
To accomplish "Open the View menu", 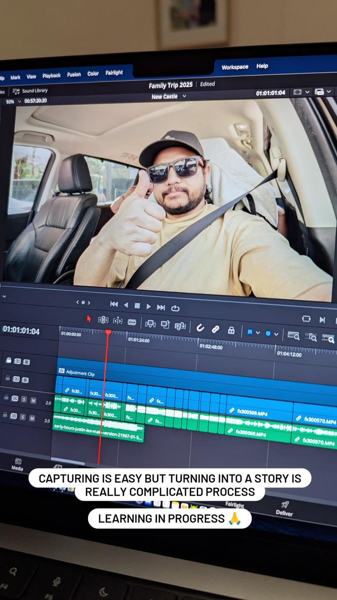I will pos(31,76).
